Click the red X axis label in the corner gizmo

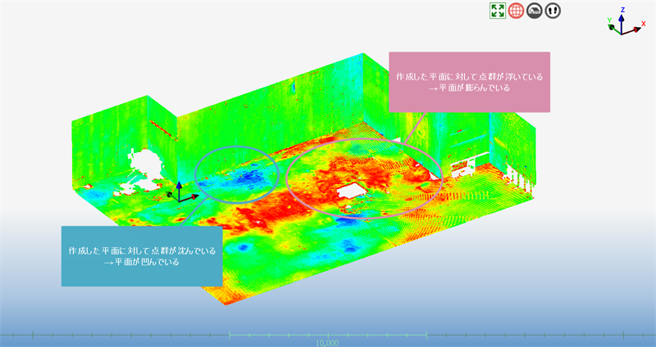tap(644, 24)
